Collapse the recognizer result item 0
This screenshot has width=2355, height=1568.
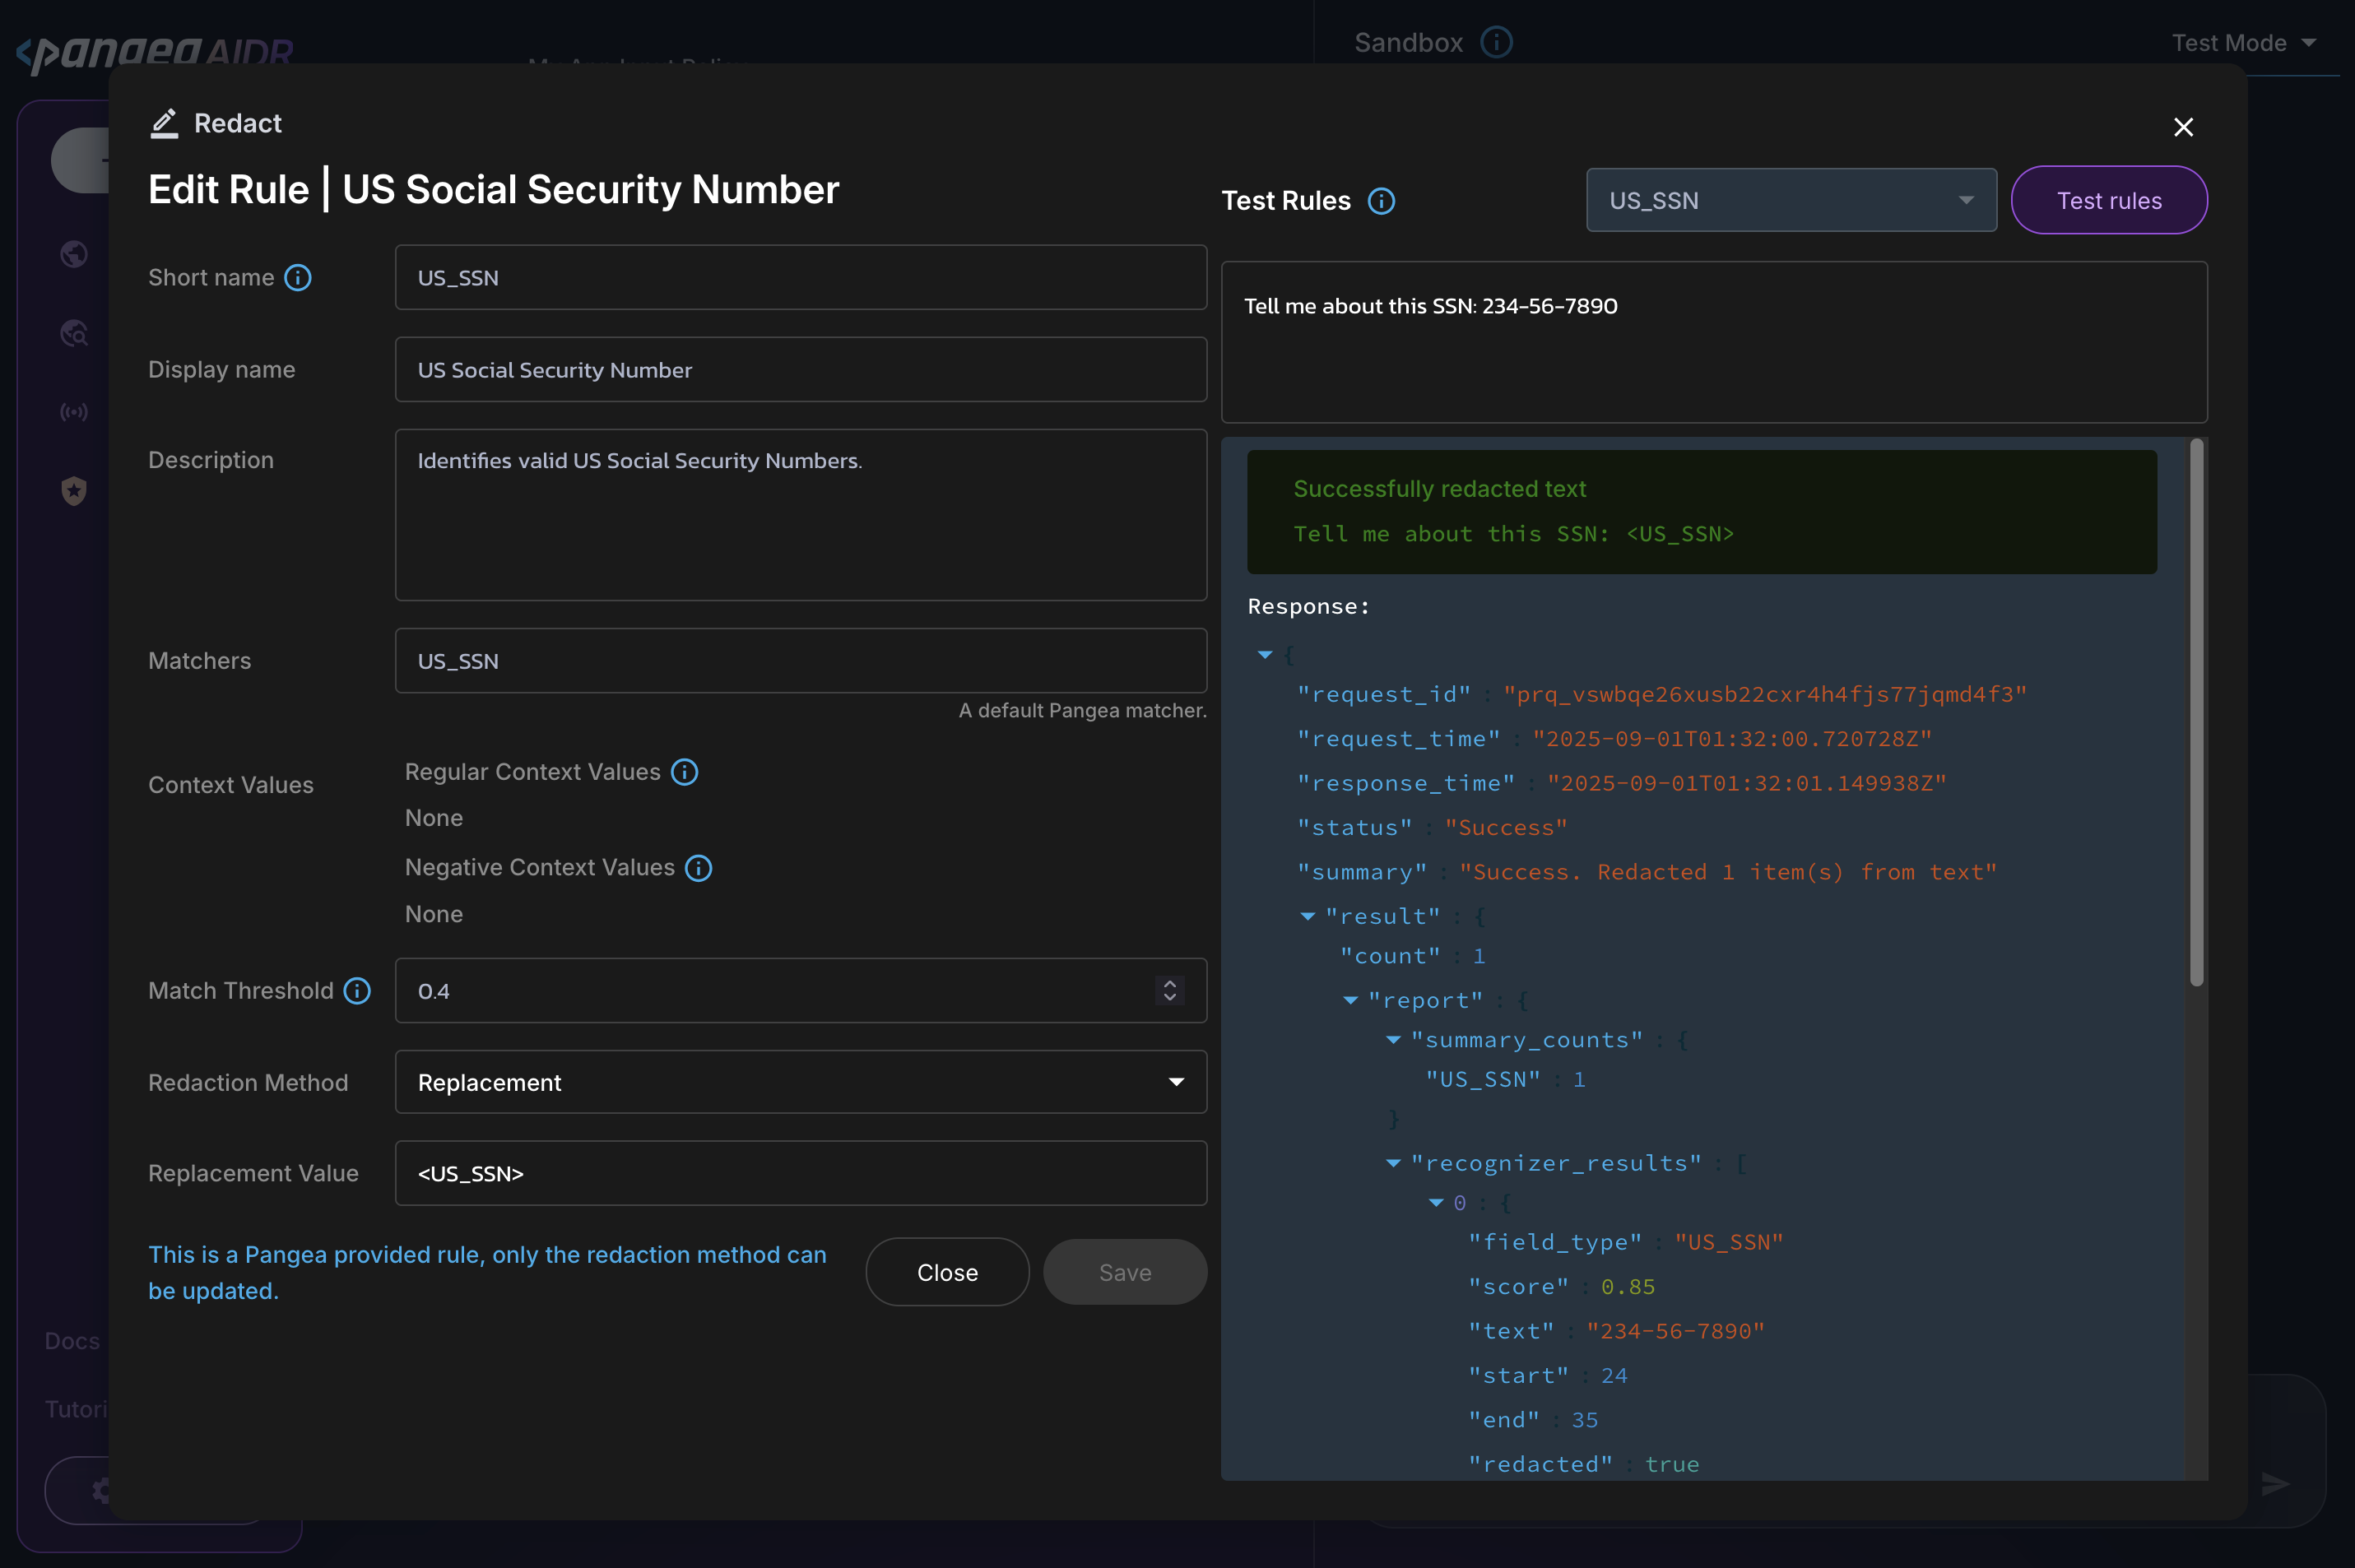pyautogui.click(x=1436, y=1203)
